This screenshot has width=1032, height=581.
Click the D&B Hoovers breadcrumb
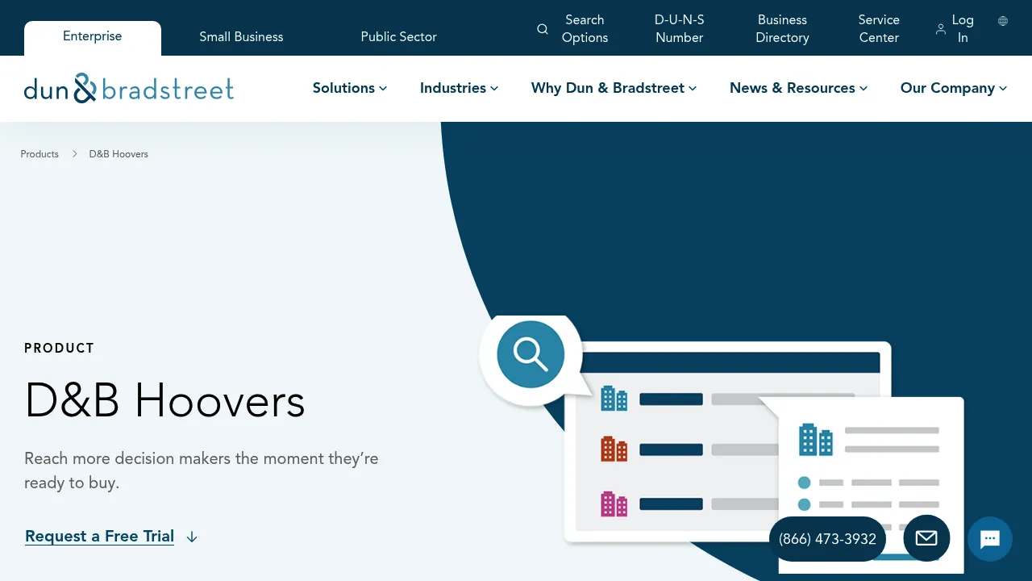[x=119, y=154]
